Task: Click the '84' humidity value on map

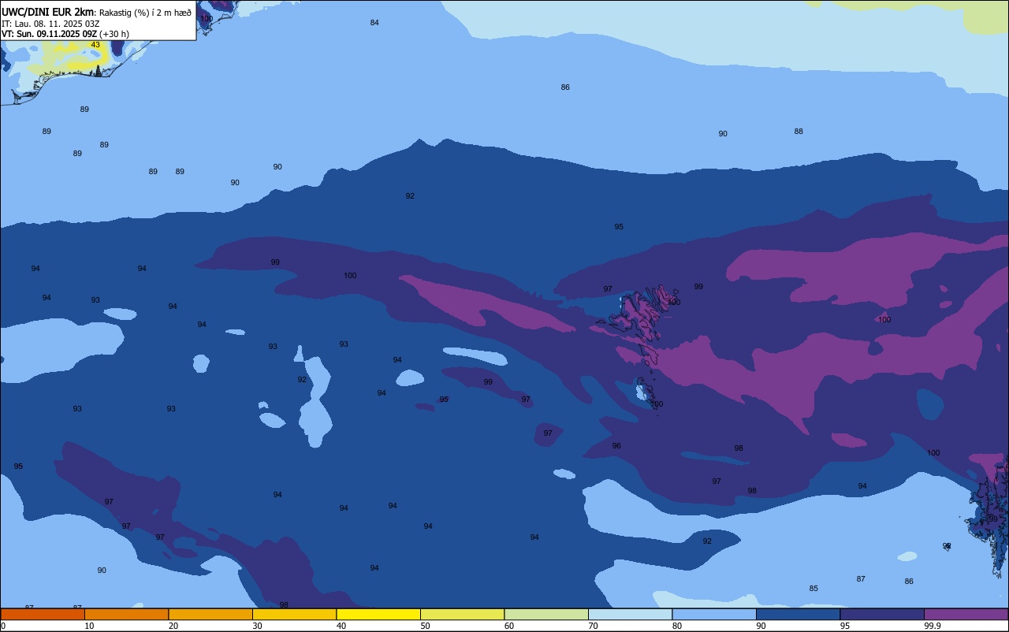Action: point(374,23)
